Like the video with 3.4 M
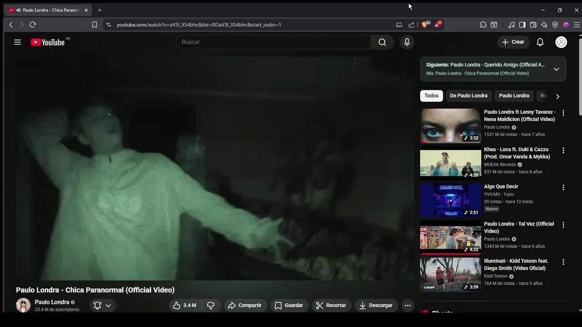The width and height of the screenshot is (582, 327). point(185,305)
